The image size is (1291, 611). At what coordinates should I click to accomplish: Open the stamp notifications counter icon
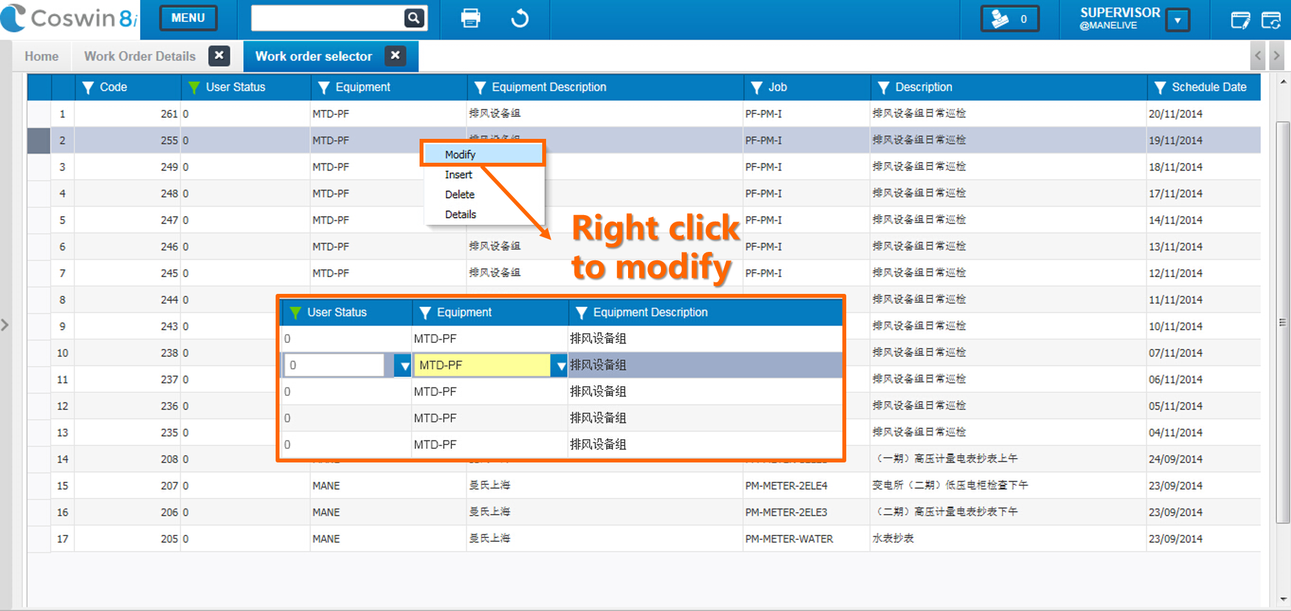[1010, 19]
